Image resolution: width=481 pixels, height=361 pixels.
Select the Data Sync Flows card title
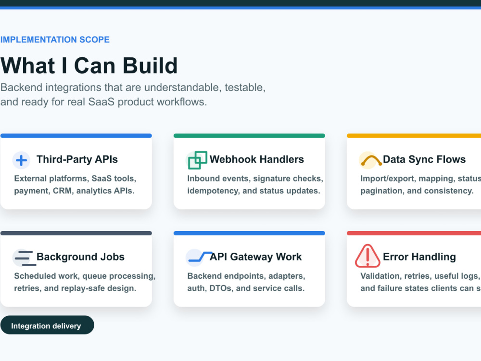[x=424, y=159]
